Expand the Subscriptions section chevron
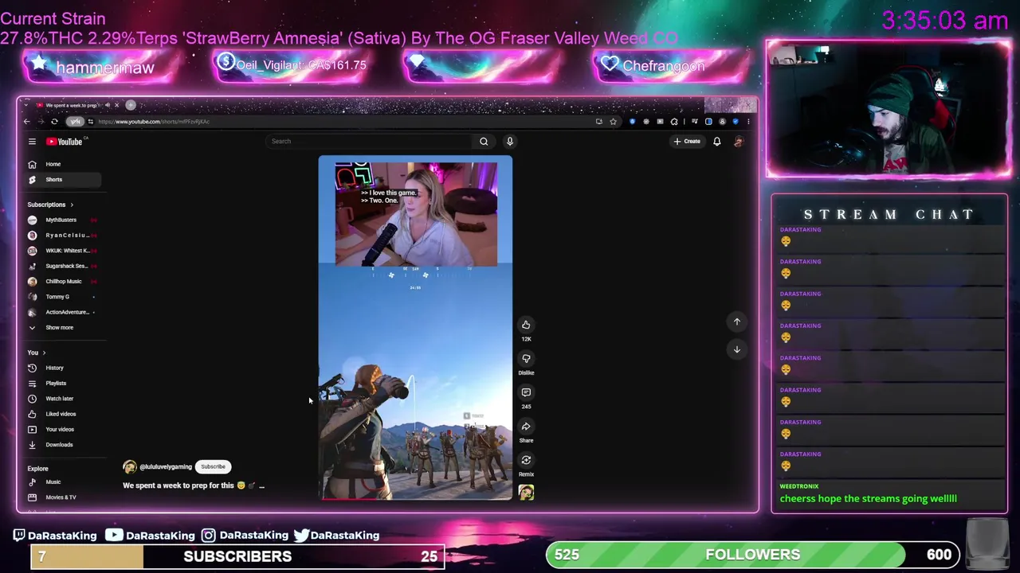The image size is (1020, 573). point(71,205)
